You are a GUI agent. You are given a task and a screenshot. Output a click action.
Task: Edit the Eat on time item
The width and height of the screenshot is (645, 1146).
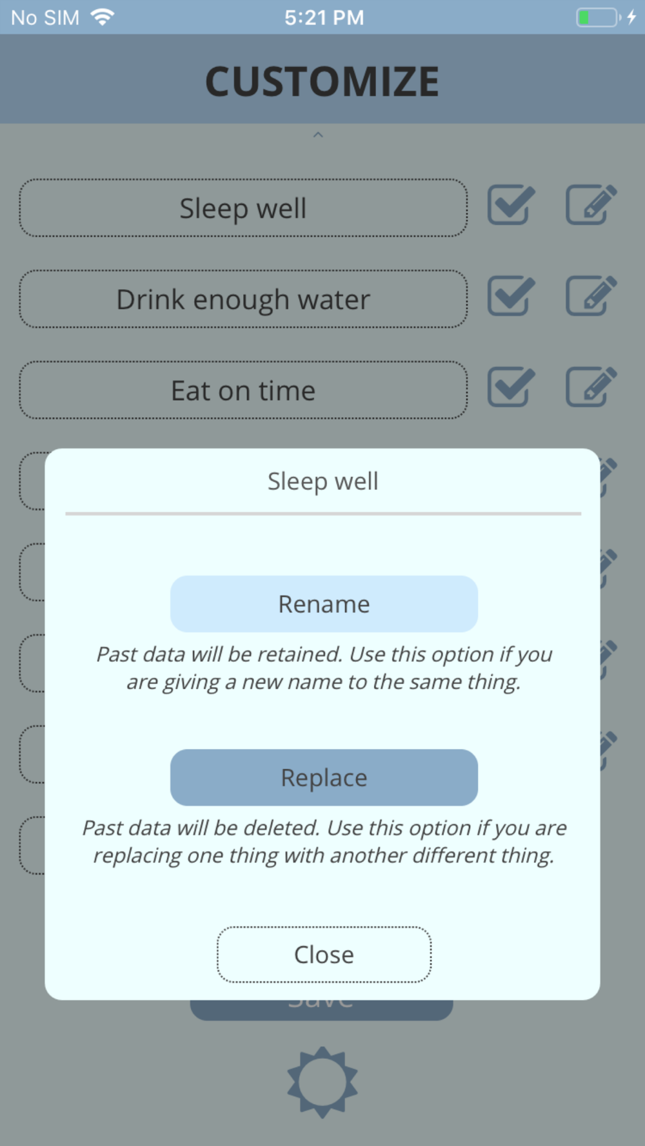(591, 388)
